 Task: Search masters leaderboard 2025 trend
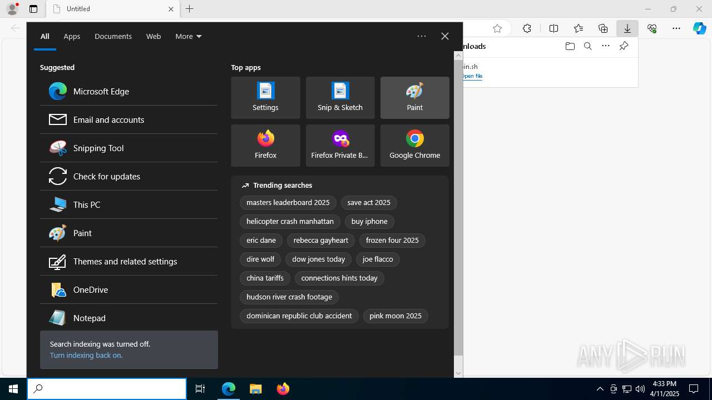point(288,203)
